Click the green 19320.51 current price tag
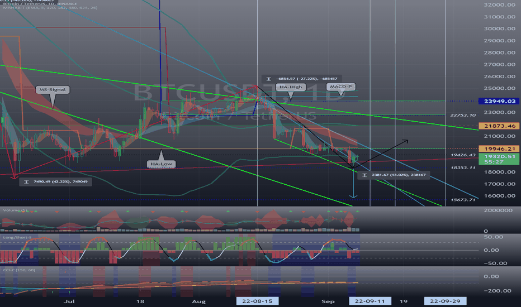 click(499, 159)
